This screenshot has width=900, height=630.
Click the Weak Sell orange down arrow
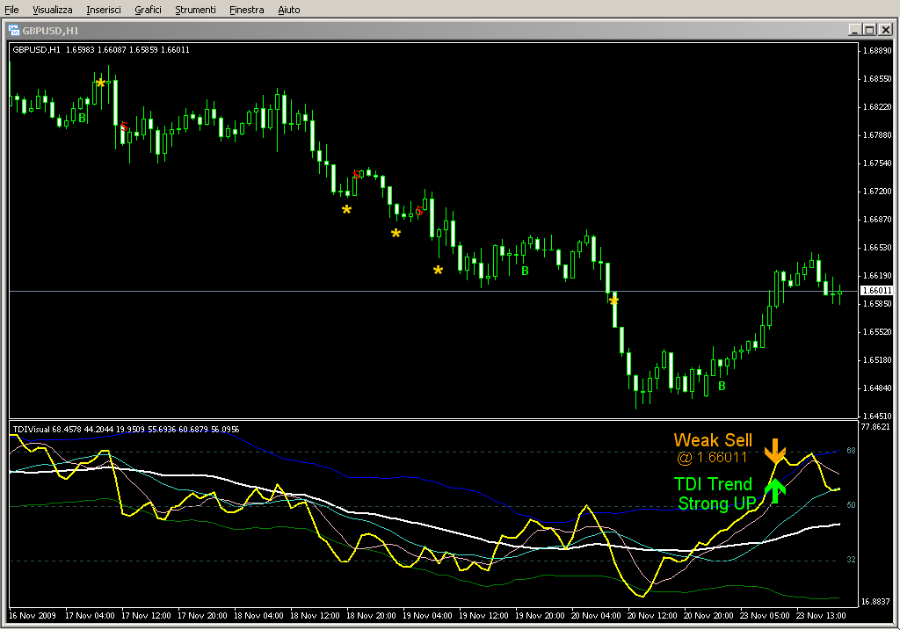tap(775, 451)
